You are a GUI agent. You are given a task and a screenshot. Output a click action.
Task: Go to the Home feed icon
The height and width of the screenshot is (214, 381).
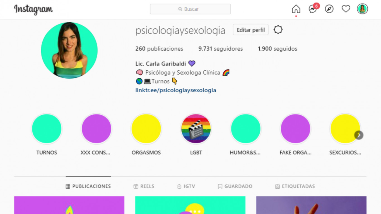click(x=296, y=9)
